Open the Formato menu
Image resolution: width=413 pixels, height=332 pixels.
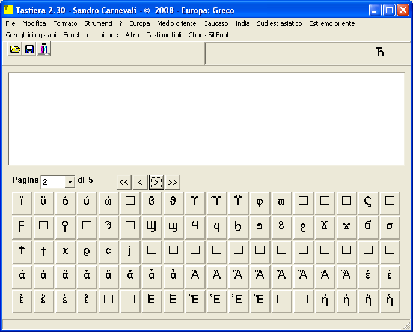click(65, 23)
